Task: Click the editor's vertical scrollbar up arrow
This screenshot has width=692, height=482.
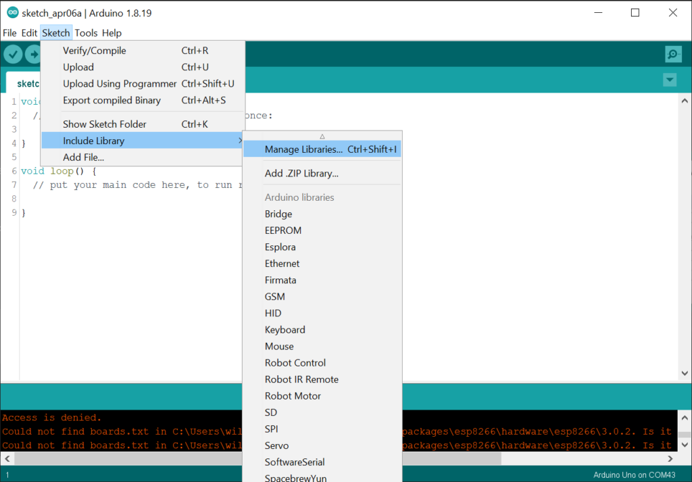Action: pyautogui.click(x=685, y=100)
